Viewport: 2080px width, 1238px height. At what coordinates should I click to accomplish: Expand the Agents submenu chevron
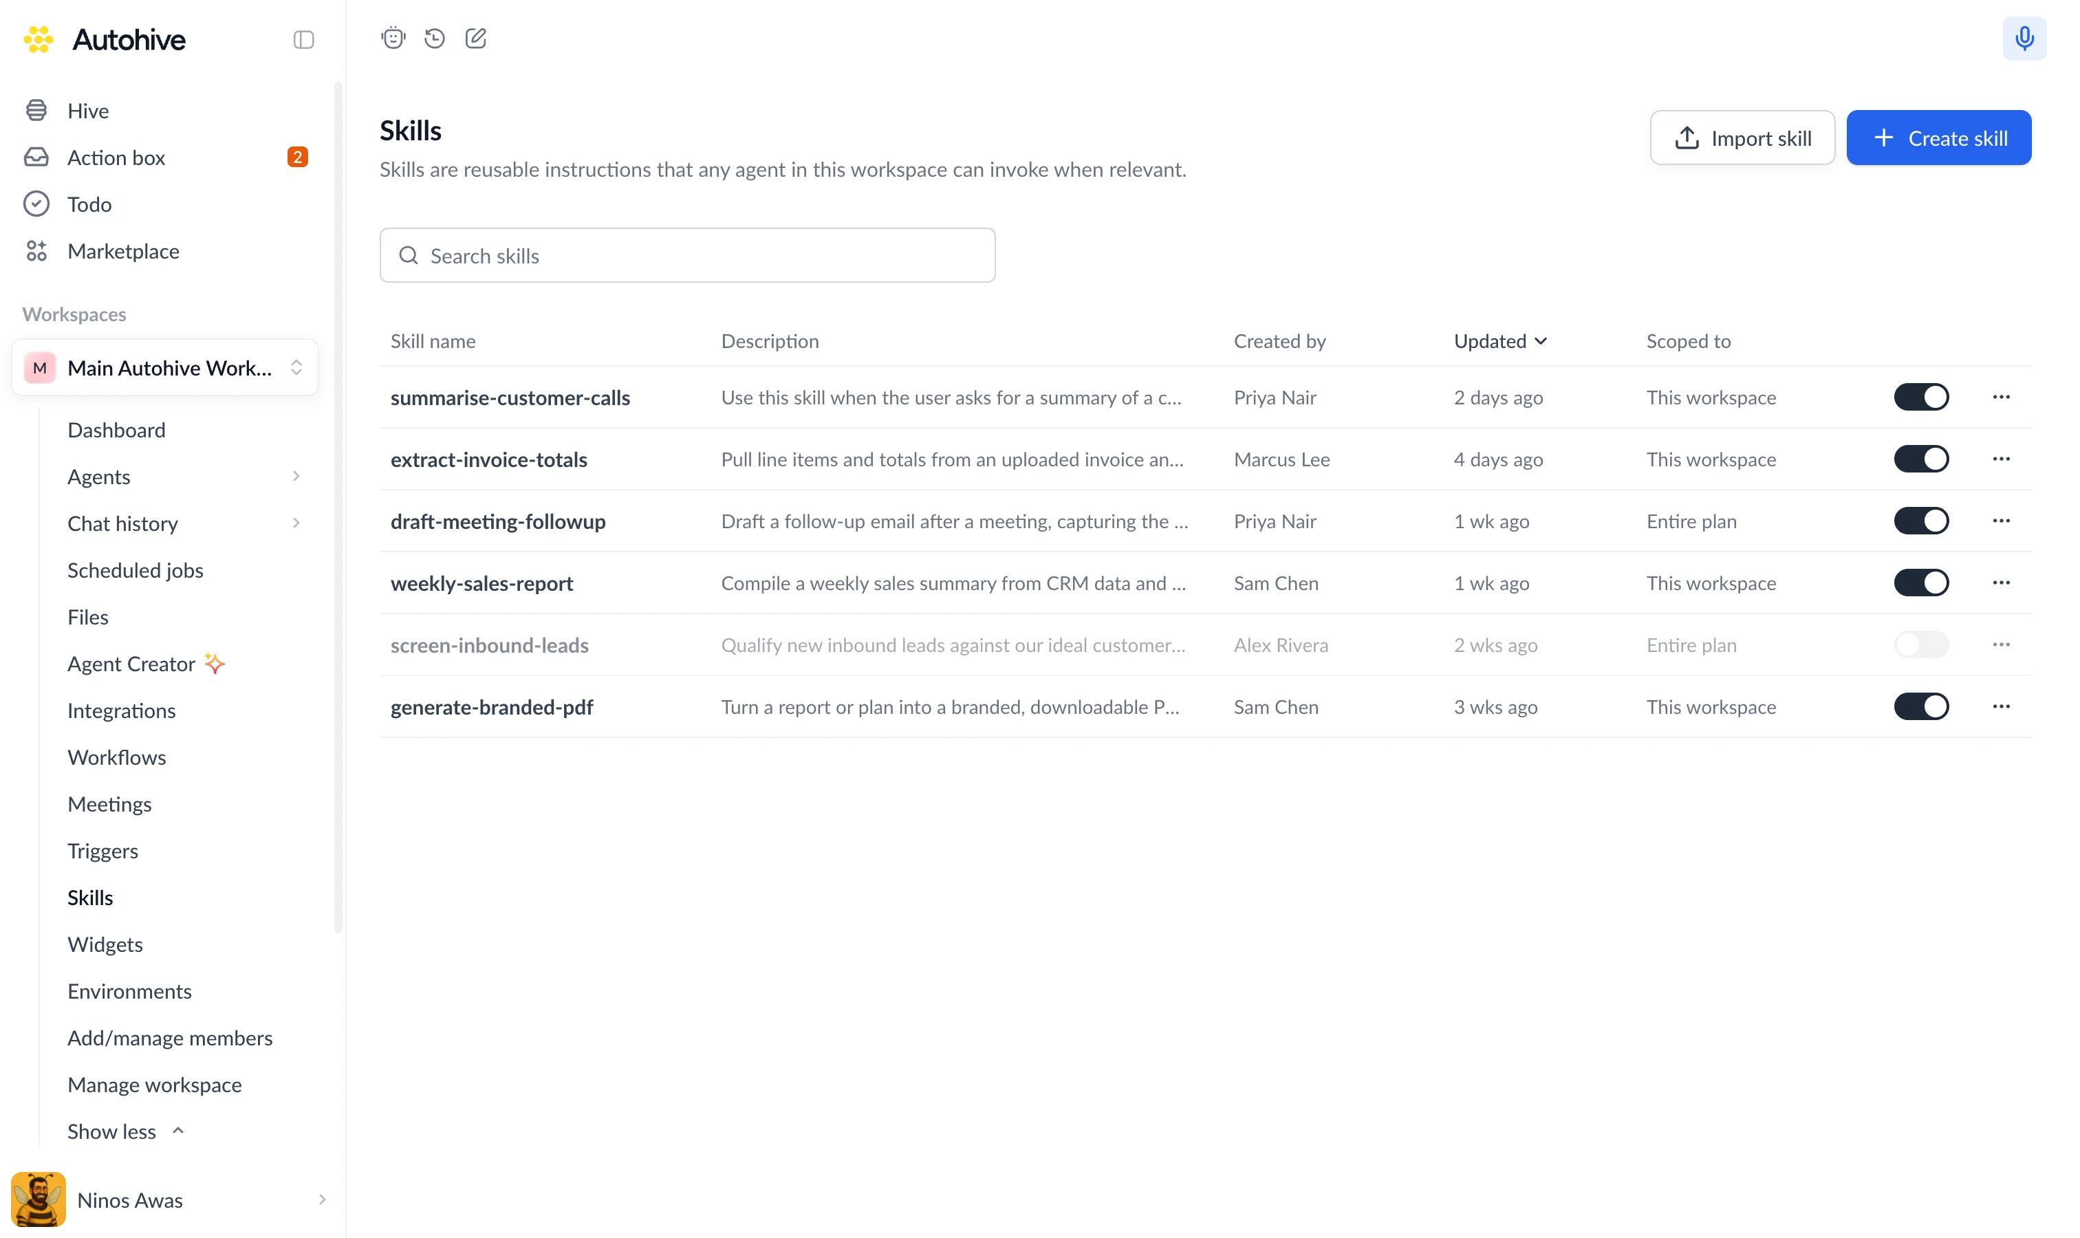pyautogui.click(x=296, y=477)
